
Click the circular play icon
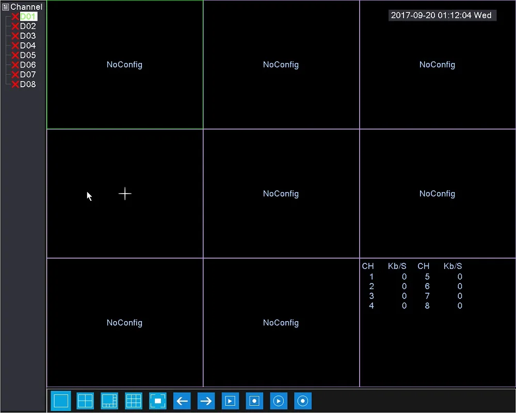pos(279,401)
